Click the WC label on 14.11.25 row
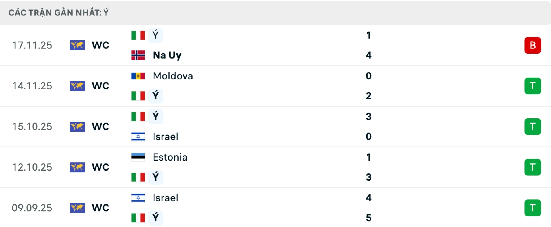Screen dimensions: 551x227 100,86
